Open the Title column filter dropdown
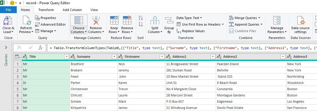The width and height of the screenshot is (317, 111). click(x=67, y=57)
